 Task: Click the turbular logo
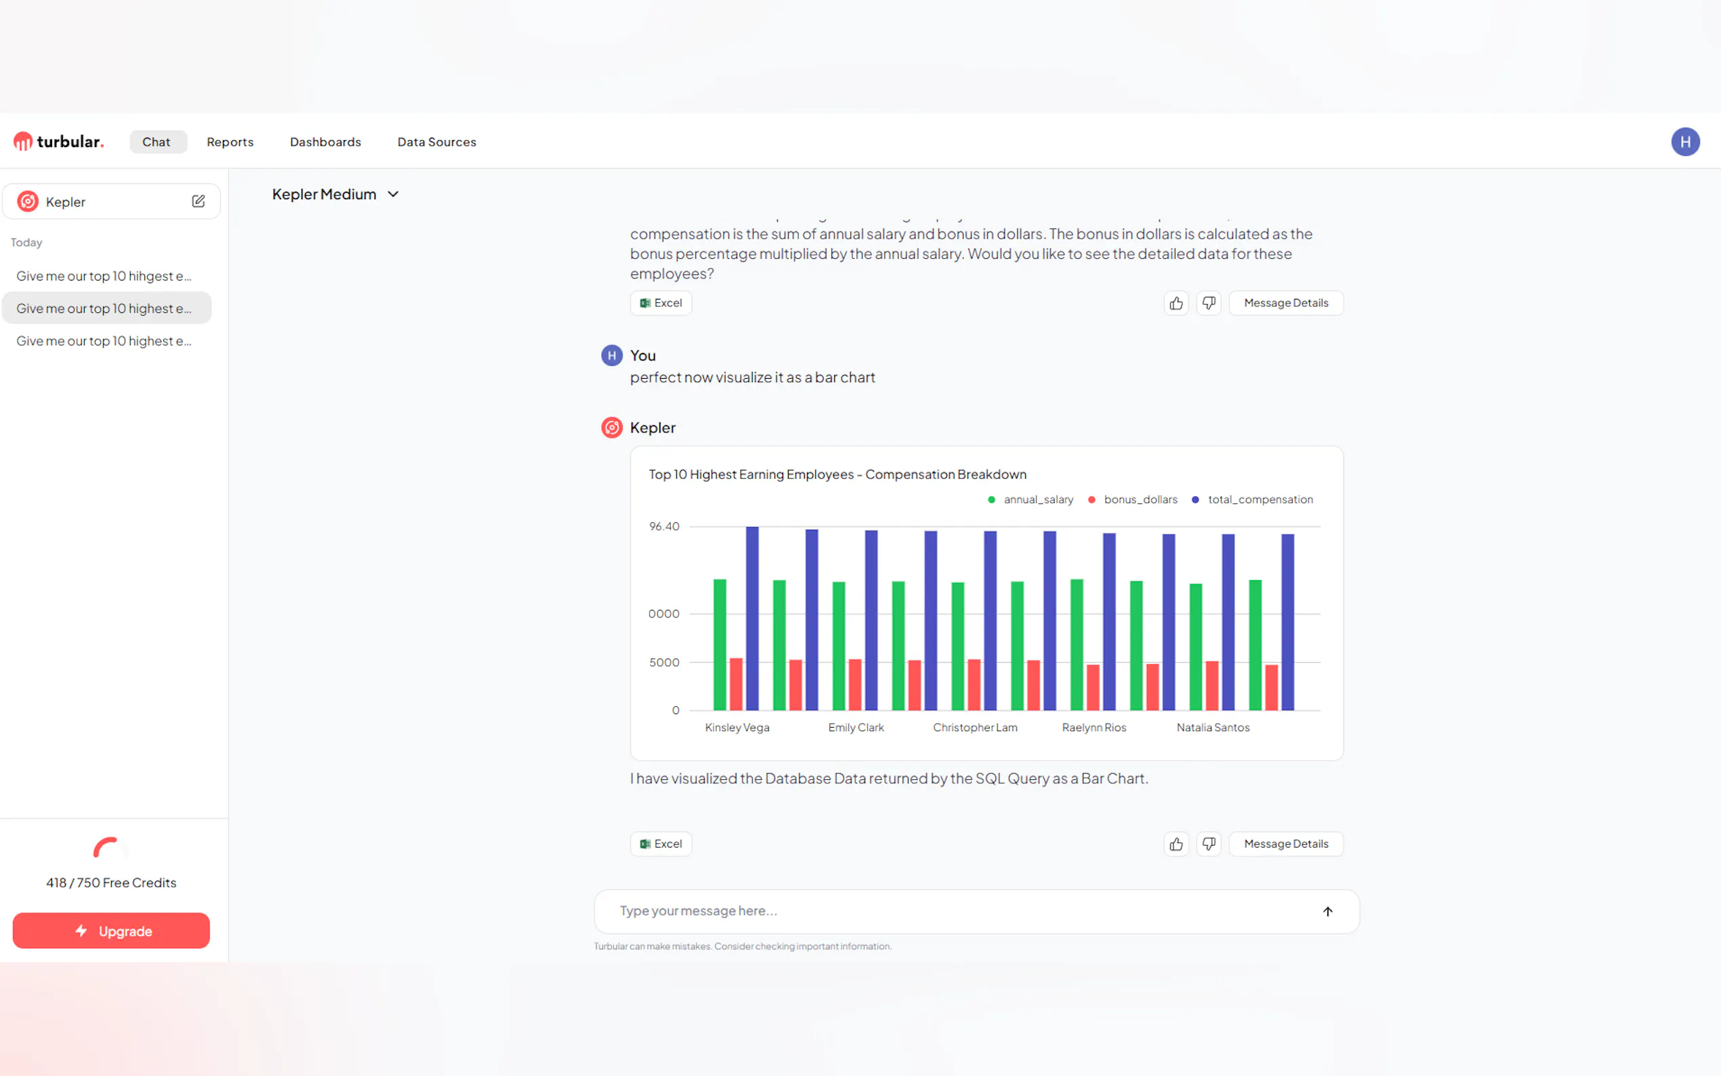[59, 142]
